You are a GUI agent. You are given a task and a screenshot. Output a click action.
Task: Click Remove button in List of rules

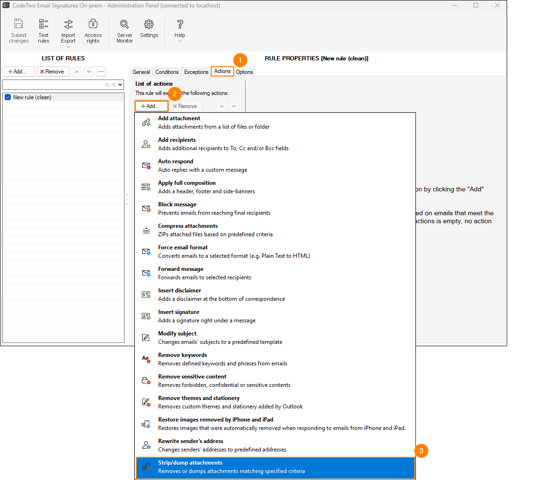(x=53, y=72)
